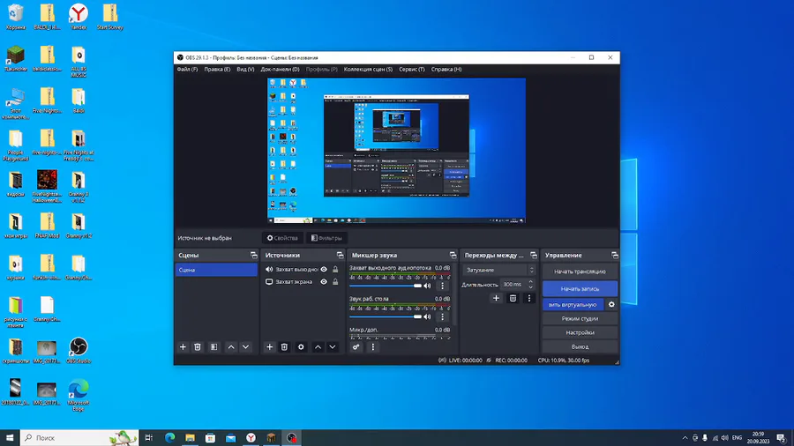This screenshot has width=794, height=446.
Task: Add a new scene with plus icon in Сцены panel
Action: [x=183, y=347]
